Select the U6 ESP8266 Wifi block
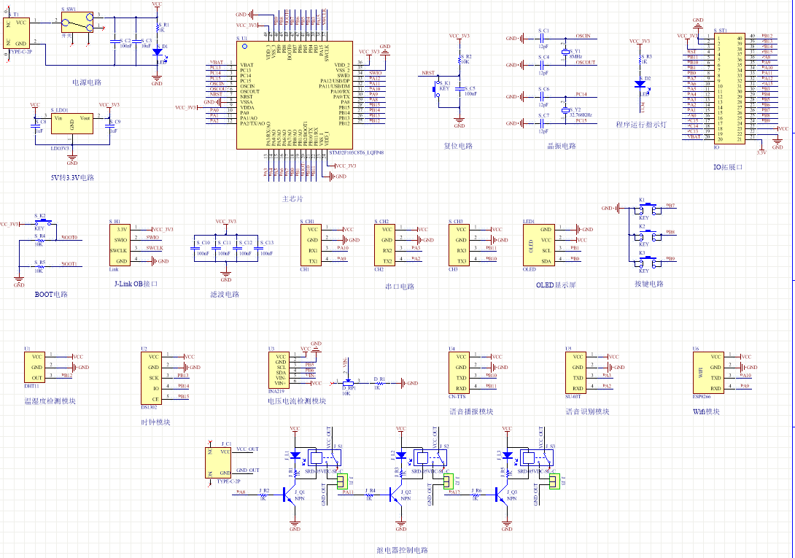795x558 pixels. (708, 373)
